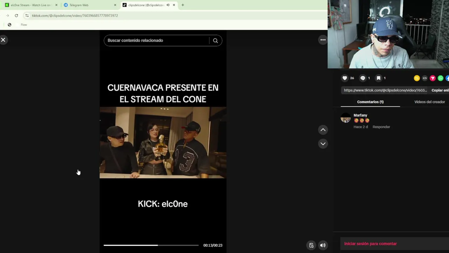Go to previous video with up arrow
This screenshot has height=253, width=449.
(323, 130)
